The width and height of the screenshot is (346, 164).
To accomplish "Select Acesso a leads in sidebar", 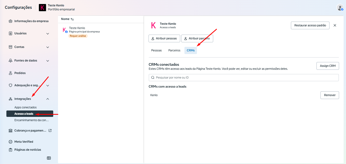I will (x=30, y=114).
